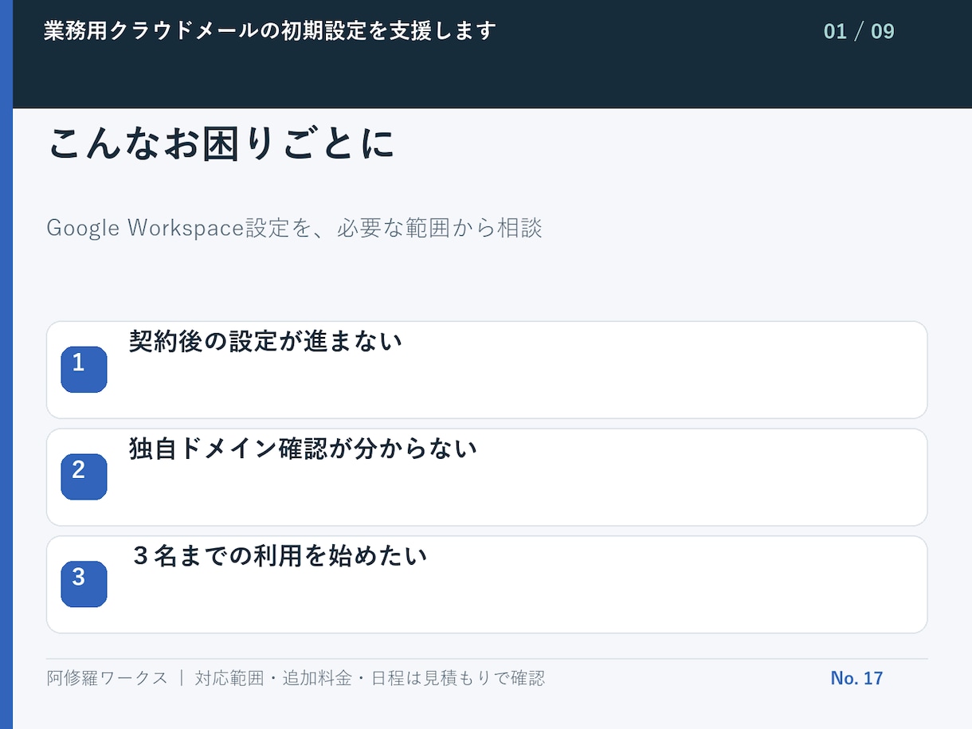Click the heading こんなお困りごとに
The image size is (972, 729).
pos(221,144)
